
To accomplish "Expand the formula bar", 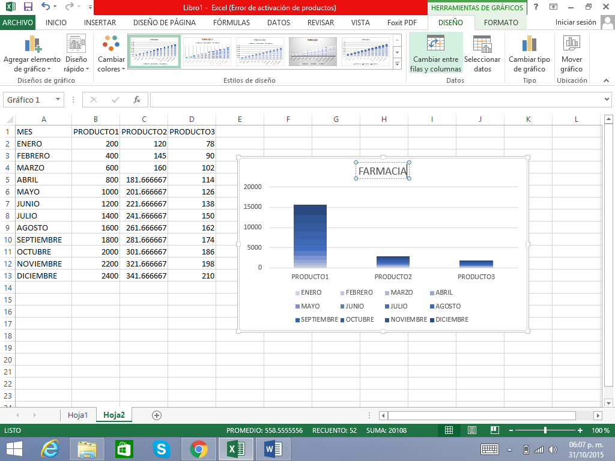I will coord(607,100).
